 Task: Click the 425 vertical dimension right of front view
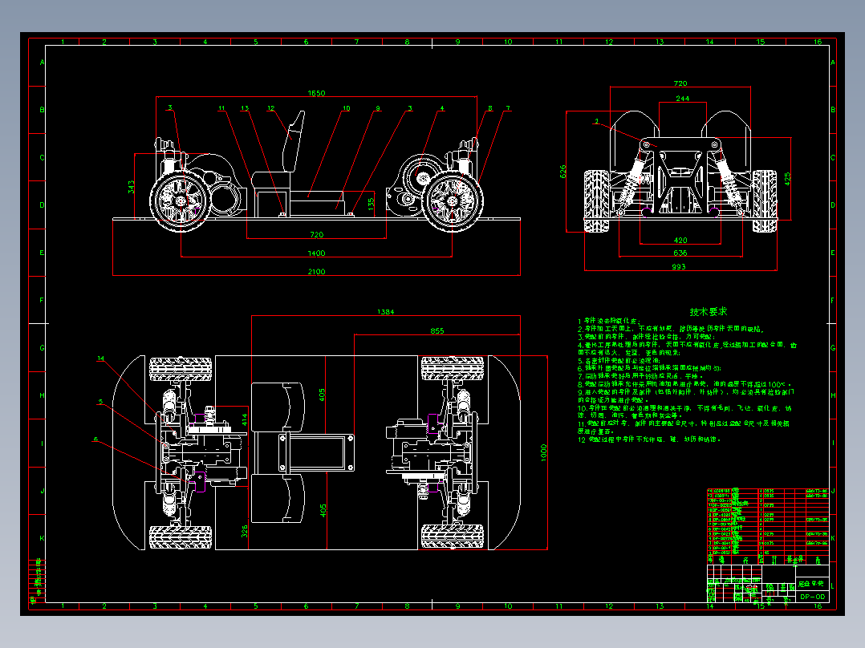(x=787, y=178)
